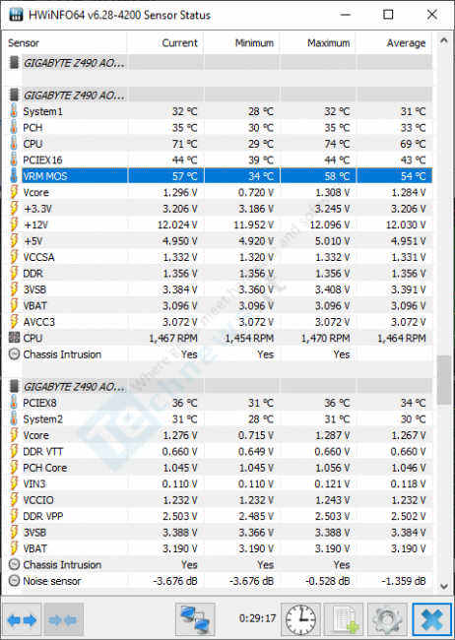
Task: Click the Average column header
Action: tap(394, 43)
